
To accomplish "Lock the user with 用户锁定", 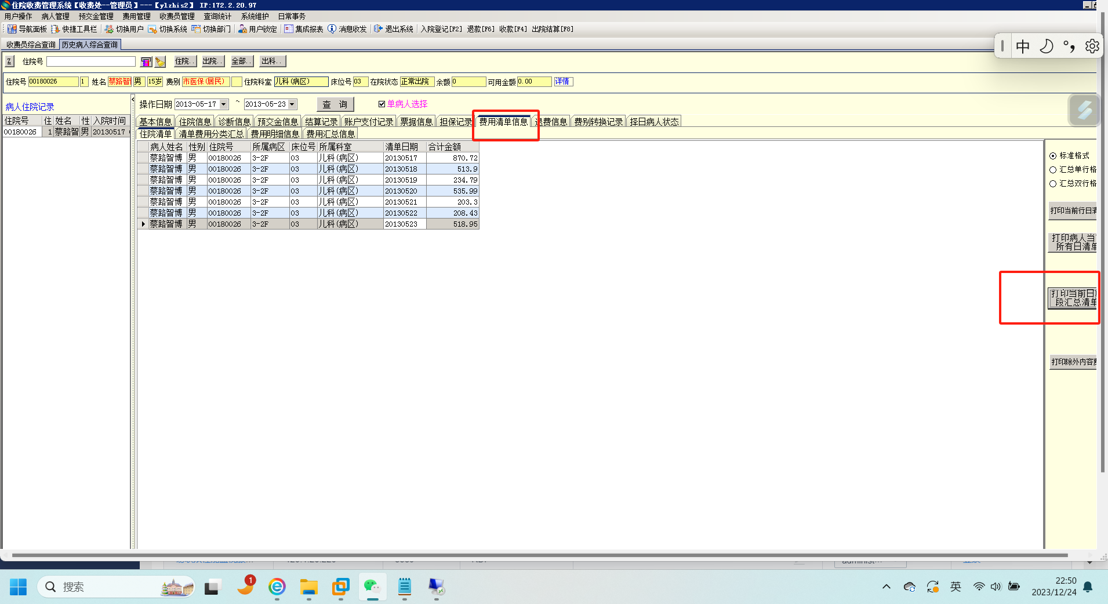I will 257,29.
